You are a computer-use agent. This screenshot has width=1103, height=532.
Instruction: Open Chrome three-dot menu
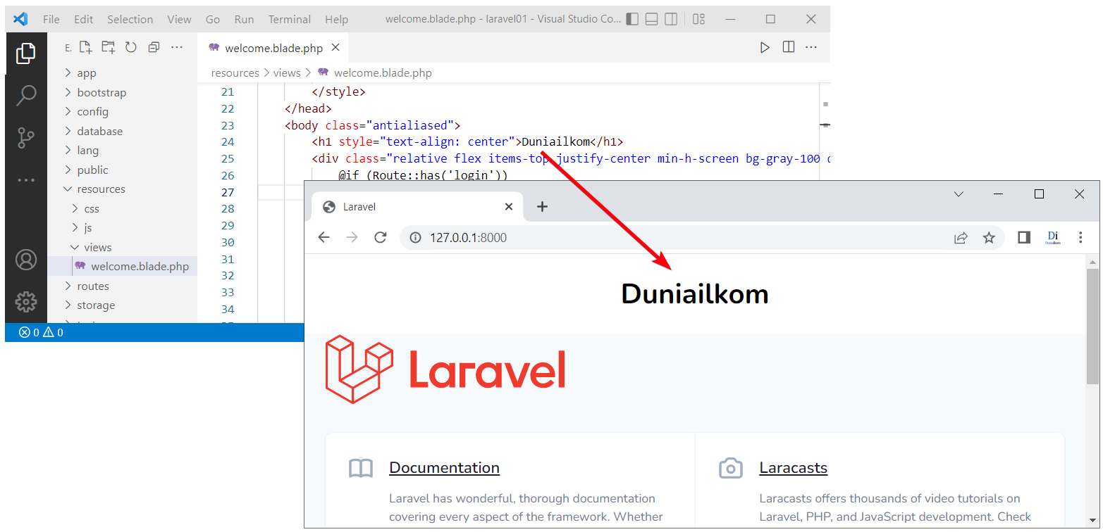click(1080, 238)
